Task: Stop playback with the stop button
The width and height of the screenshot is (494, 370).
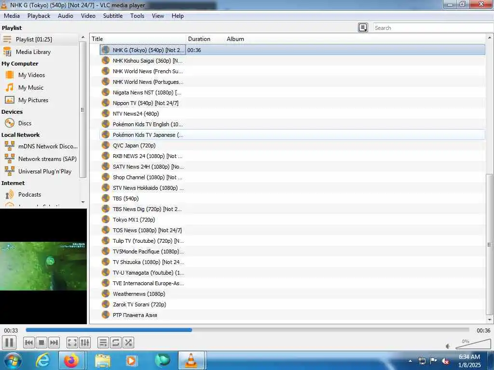Action: pyautogui.click(x=41, y=343)
